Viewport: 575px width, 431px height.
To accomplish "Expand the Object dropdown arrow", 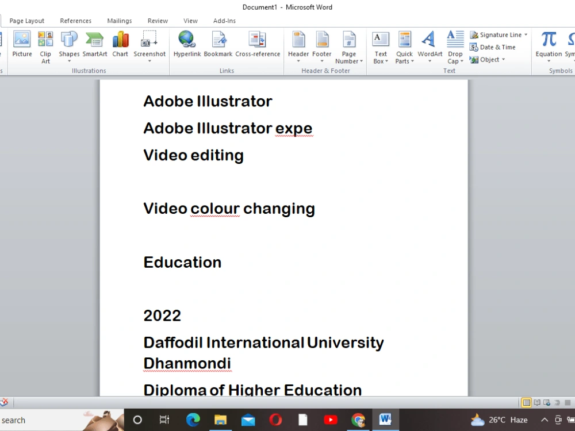I will (x=504, y=59).
